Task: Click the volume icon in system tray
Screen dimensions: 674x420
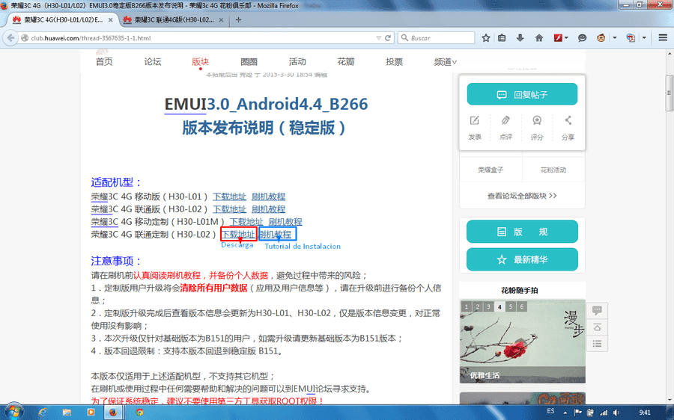Action: [616, 413]
